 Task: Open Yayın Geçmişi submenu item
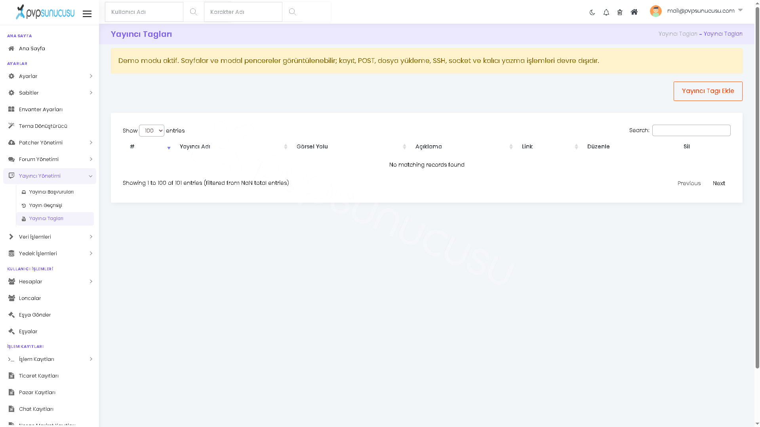pos(55,206)
